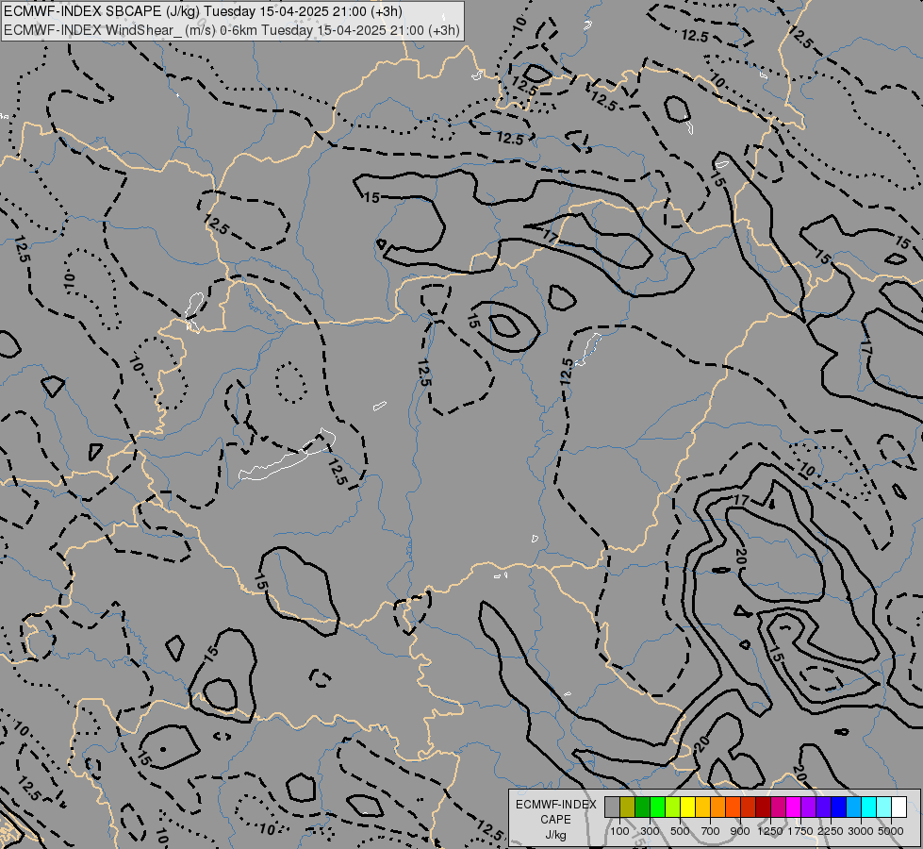This screenshot has height=849, width=923.
Task: Select the pure blue legend swatch
Action: [x=838, y=807]
